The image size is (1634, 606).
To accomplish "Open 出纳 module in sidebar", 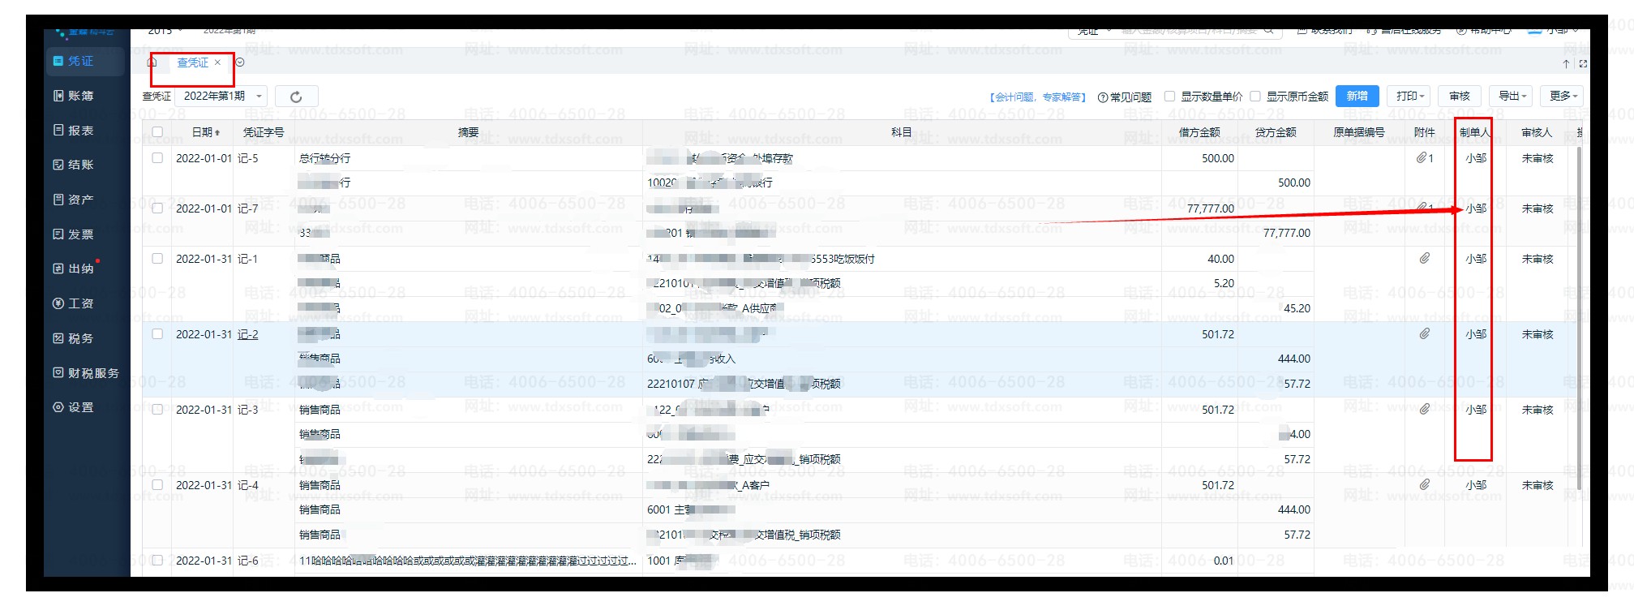I will click(x=80, y=269).
